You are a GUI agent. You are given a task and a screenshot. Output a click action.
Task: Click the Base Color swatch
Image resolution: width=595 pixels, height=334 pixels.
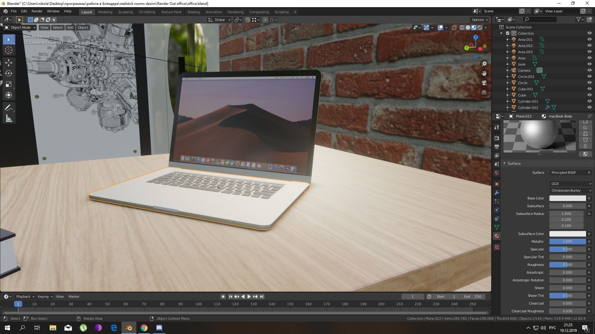(x=567, y=198)
